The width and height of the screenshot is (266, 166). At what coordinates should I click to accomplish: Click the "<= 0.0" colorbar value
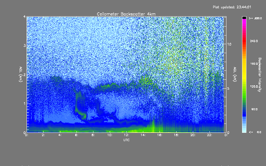255,132
